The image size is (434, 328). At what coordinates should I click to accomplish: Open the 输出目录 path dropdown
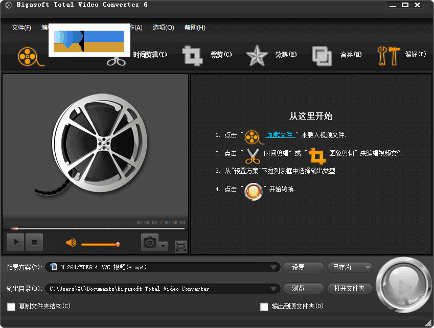coord(163,289)
